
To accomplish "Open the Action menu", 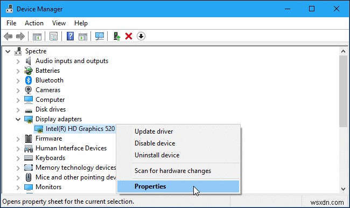I will click(34, 23).
